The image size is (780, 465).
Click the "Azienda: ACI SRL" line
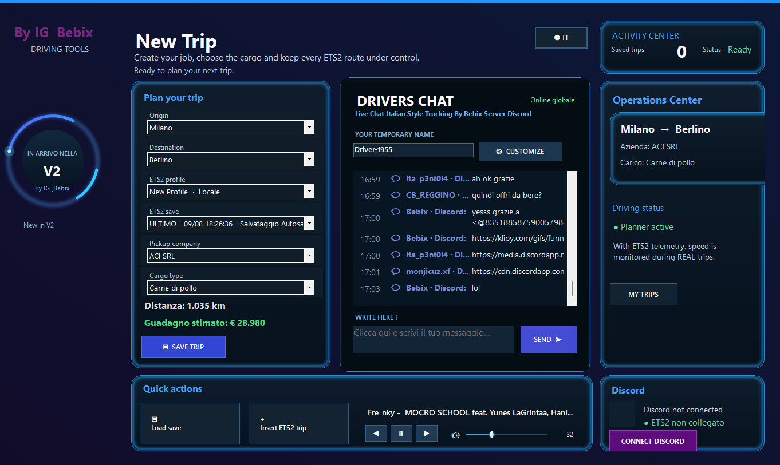click(650, 146)
